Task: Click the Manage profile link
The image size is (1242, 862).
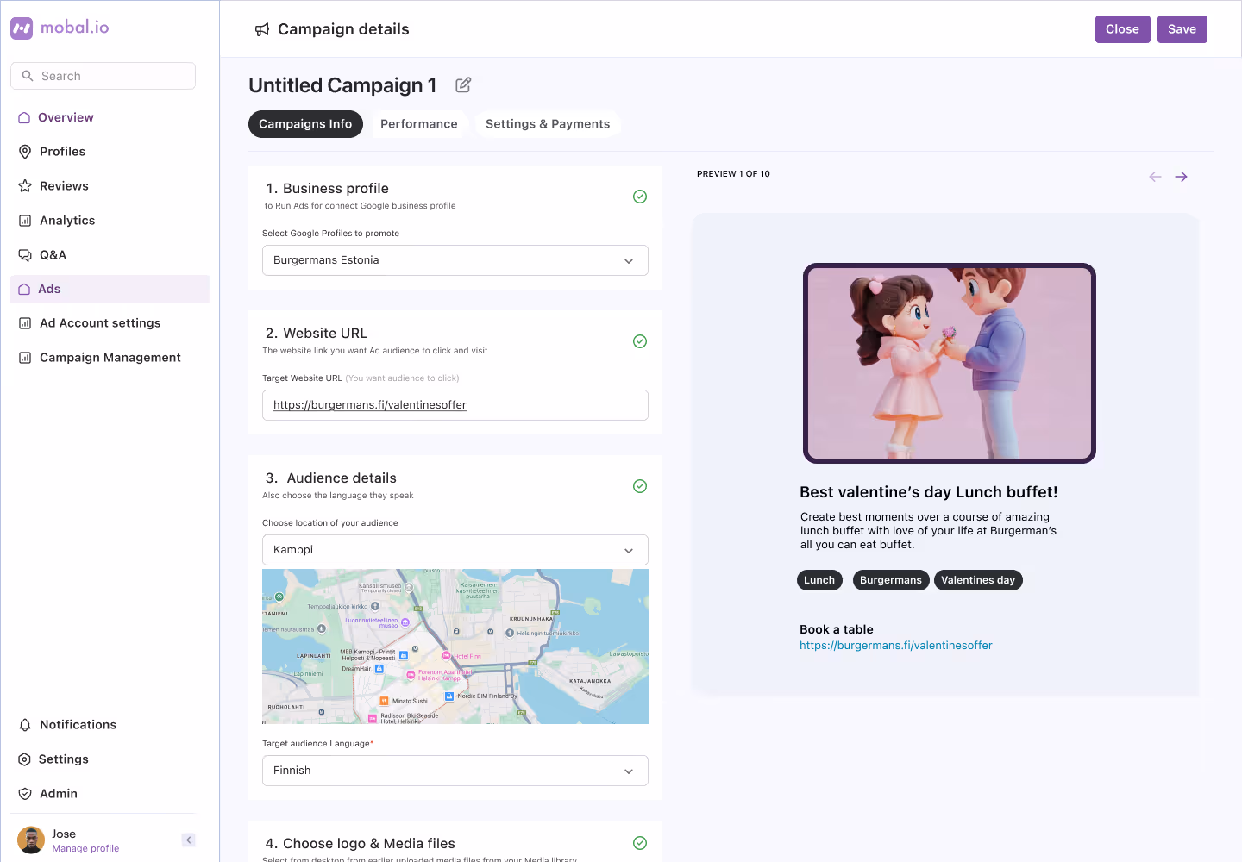Action: pos(85,848)
